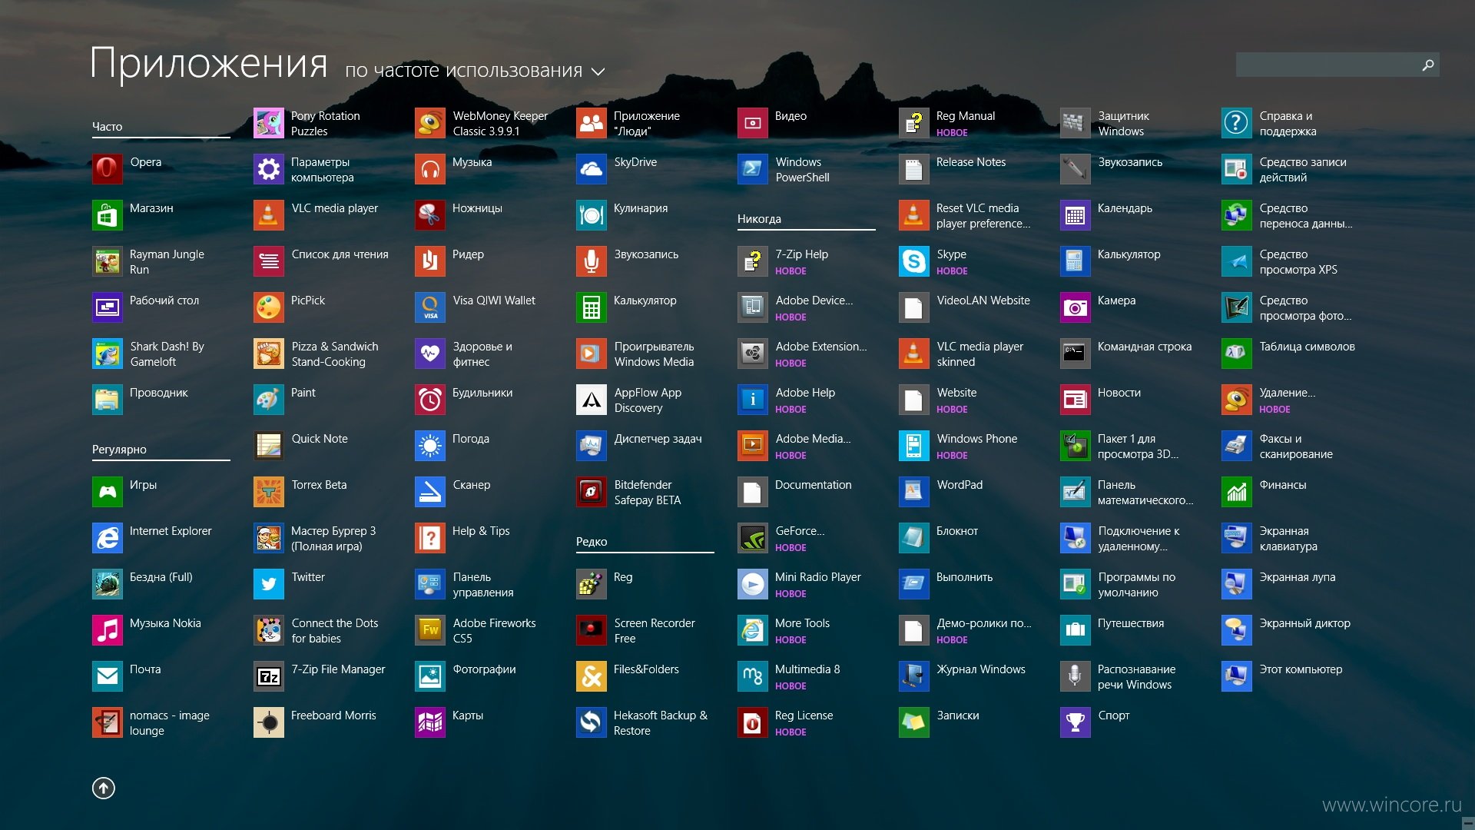This screenshot has width=1475, height=830.
Task: Open Справка и поддержка help icon
Action: [1237, 123]
